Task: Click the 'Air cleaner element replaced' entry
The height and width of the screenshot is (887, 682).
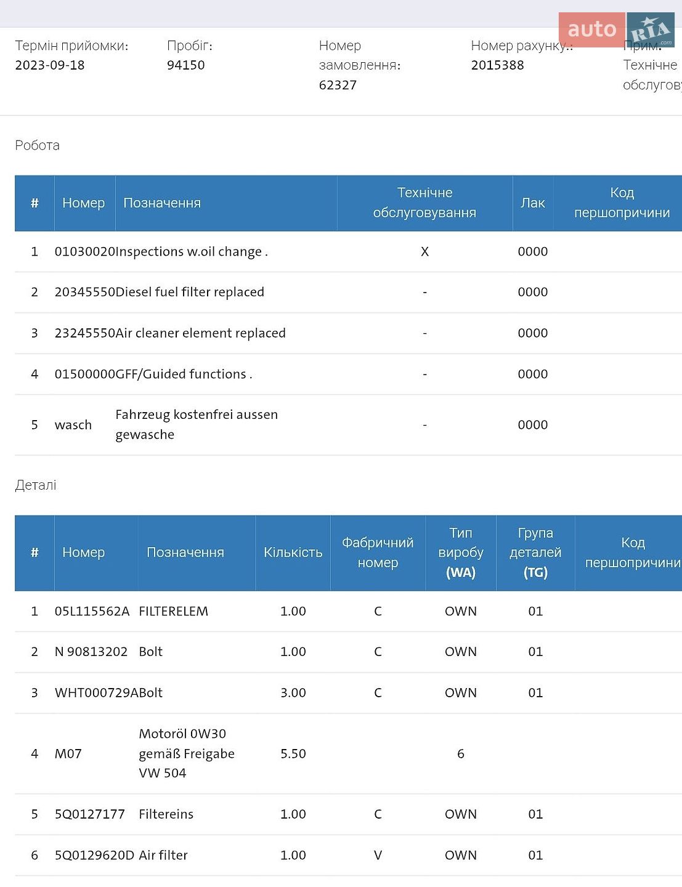Action: (201, 333)
